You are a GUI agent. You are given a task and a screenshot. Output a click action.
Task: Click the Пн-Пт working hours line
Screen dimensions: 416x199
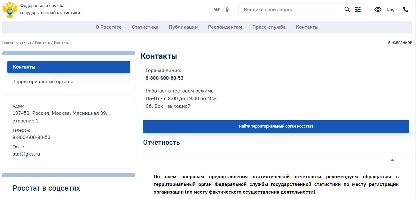coord(181,99)
